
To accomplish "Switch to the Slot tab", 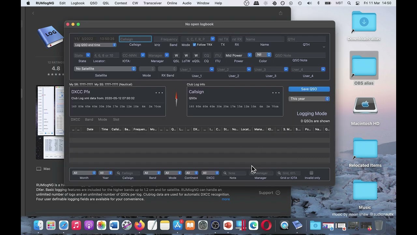I will pos(116,119).
